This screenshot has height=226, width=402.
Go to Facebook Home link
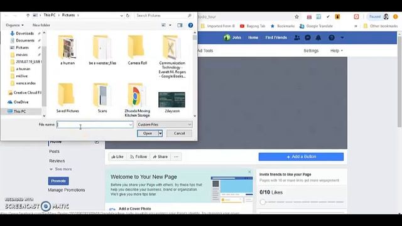click(x=253, y=38)
